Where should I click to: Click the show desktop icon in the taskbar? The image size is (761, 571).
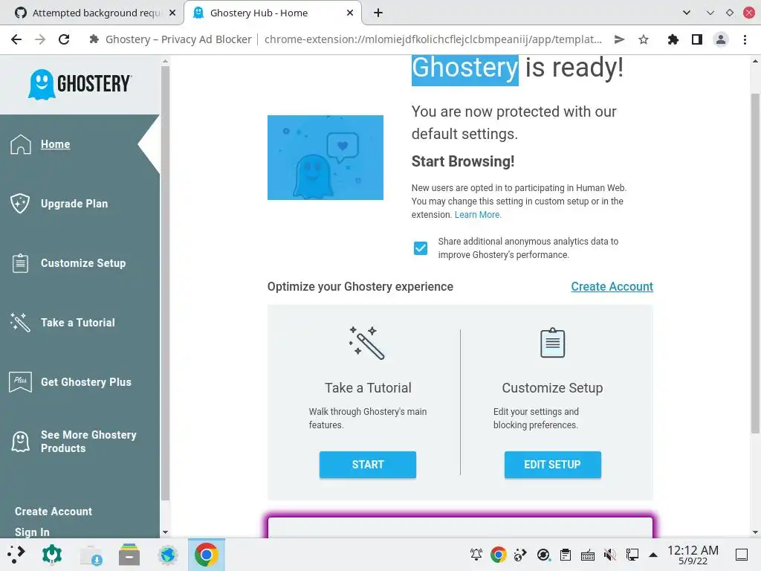pyautogui.click(x=742, y=555)
